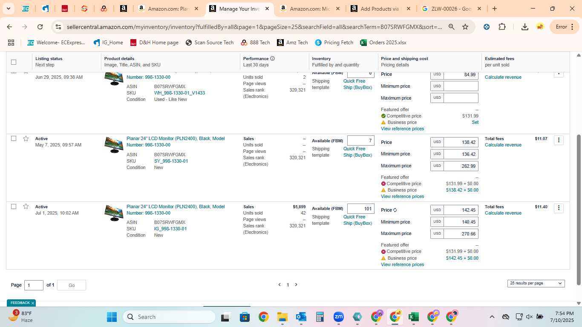
Task: Open Microsoft Store from the taskbar
Action: click(245, 317)
